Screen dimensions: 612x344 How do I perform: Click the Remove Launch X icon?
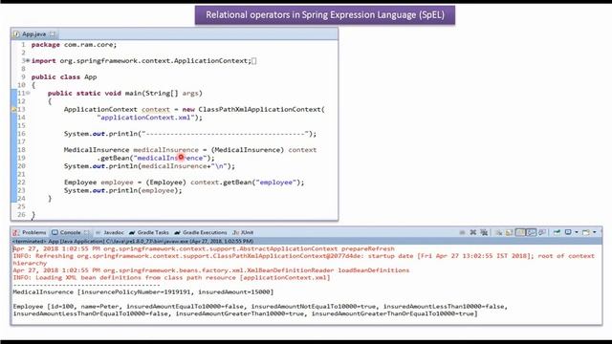(473, 232)
